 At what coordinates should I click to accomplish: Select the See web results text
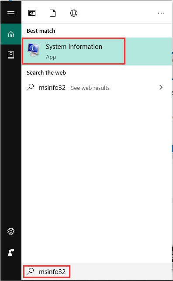click(x=90, y=88)
